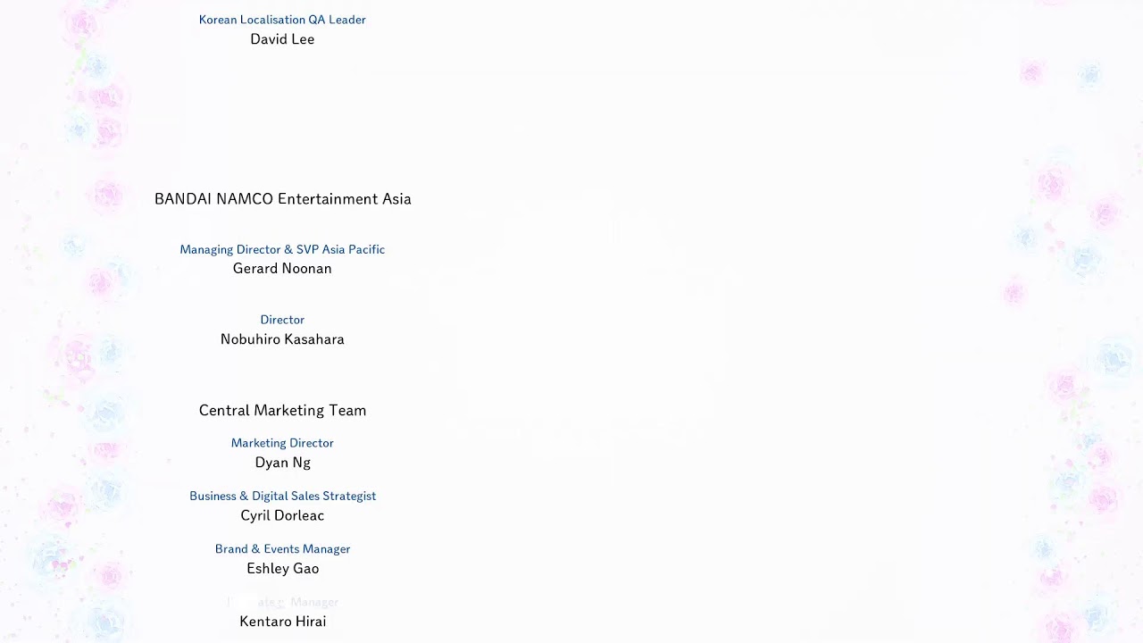
Task: Select the name 'Kentaro Hirai'
Action: pos(282,622)
